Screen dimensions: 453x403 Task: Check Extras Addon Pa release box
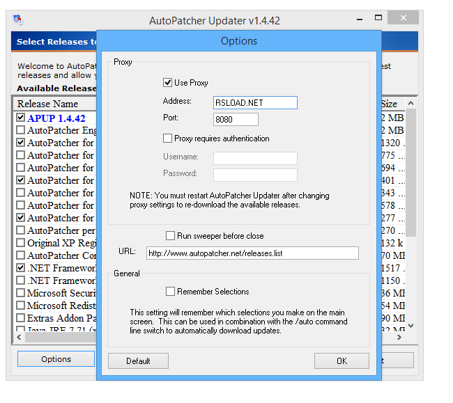click(20, 318)
